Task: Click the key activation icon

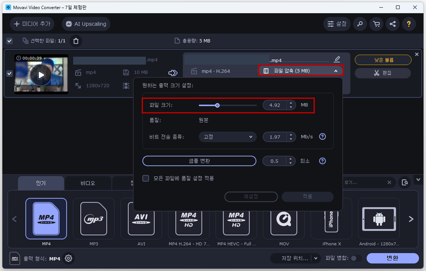Action: click(x=360, y=24)
